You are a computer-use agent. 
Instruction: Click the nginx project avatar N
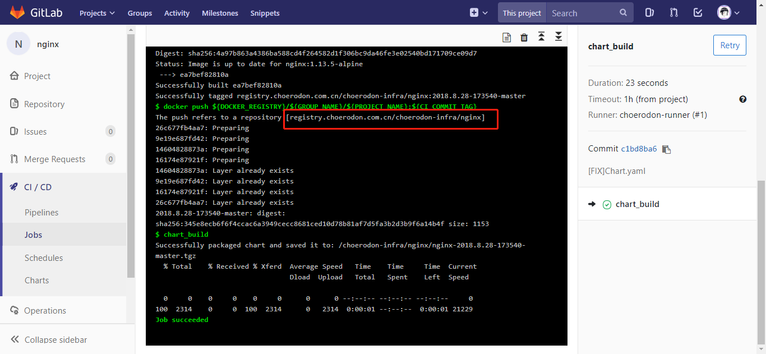[19, 44]
